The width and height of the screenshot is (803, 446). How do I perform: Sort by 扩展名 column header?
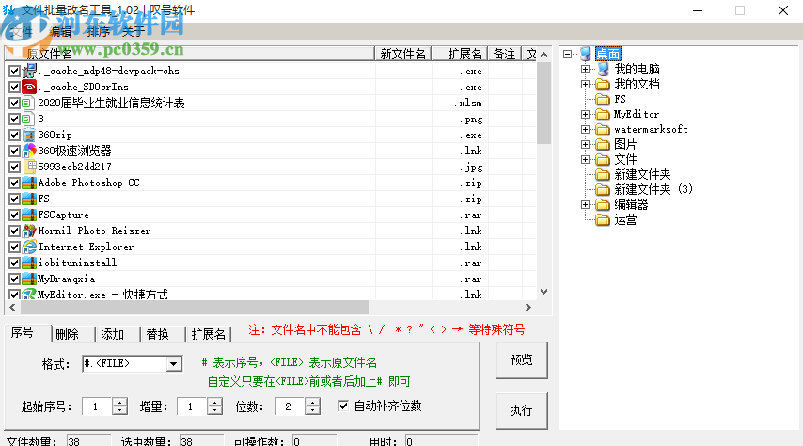(460, 54)
